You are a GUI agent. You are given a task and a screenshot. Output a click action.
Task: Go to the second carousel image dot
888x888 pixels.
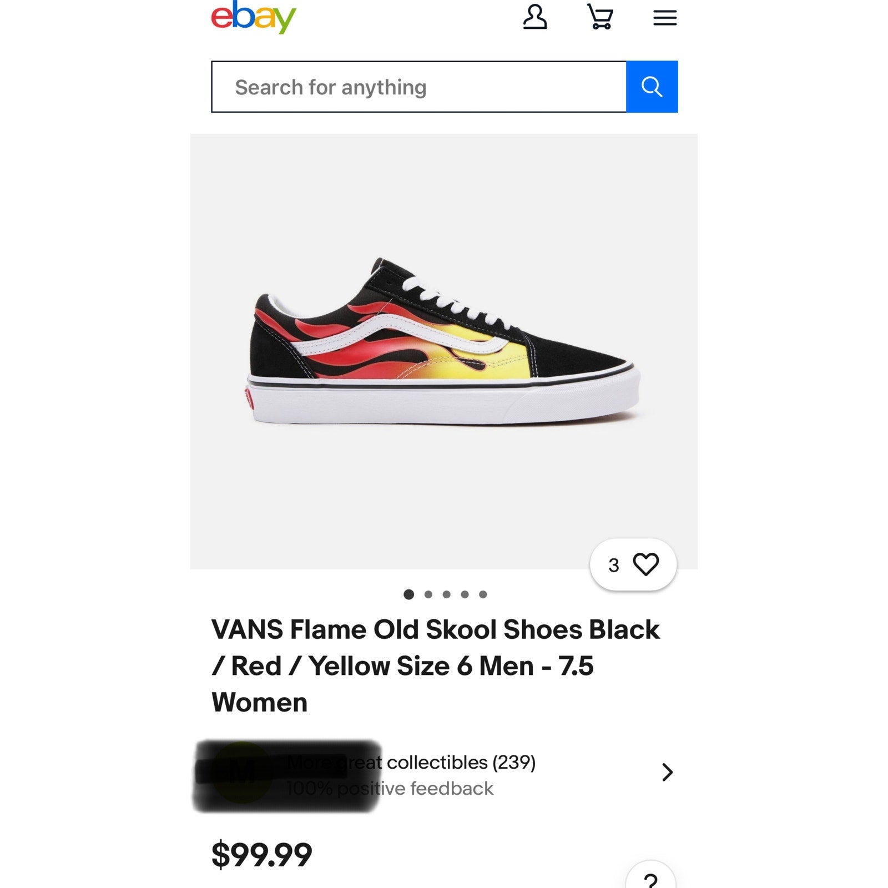click(428, 594)
